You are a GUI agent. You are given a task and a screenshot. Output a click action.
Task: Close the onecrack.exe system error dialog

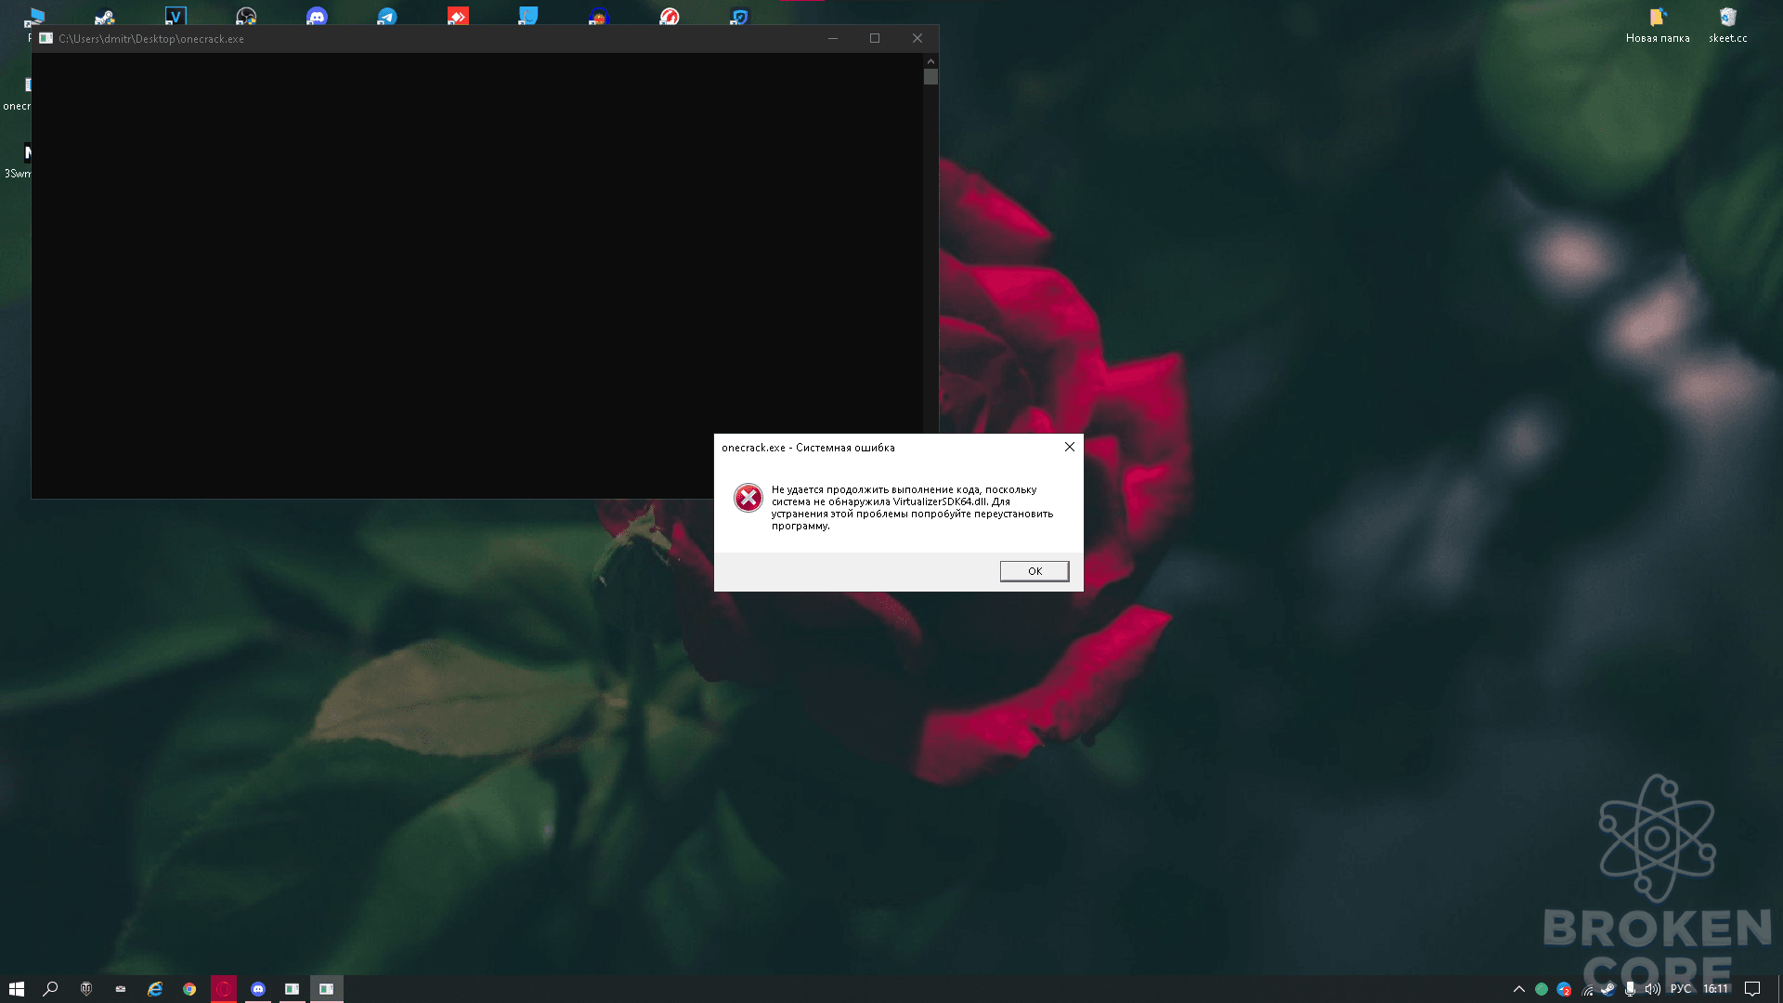[x=1070, y=447]
